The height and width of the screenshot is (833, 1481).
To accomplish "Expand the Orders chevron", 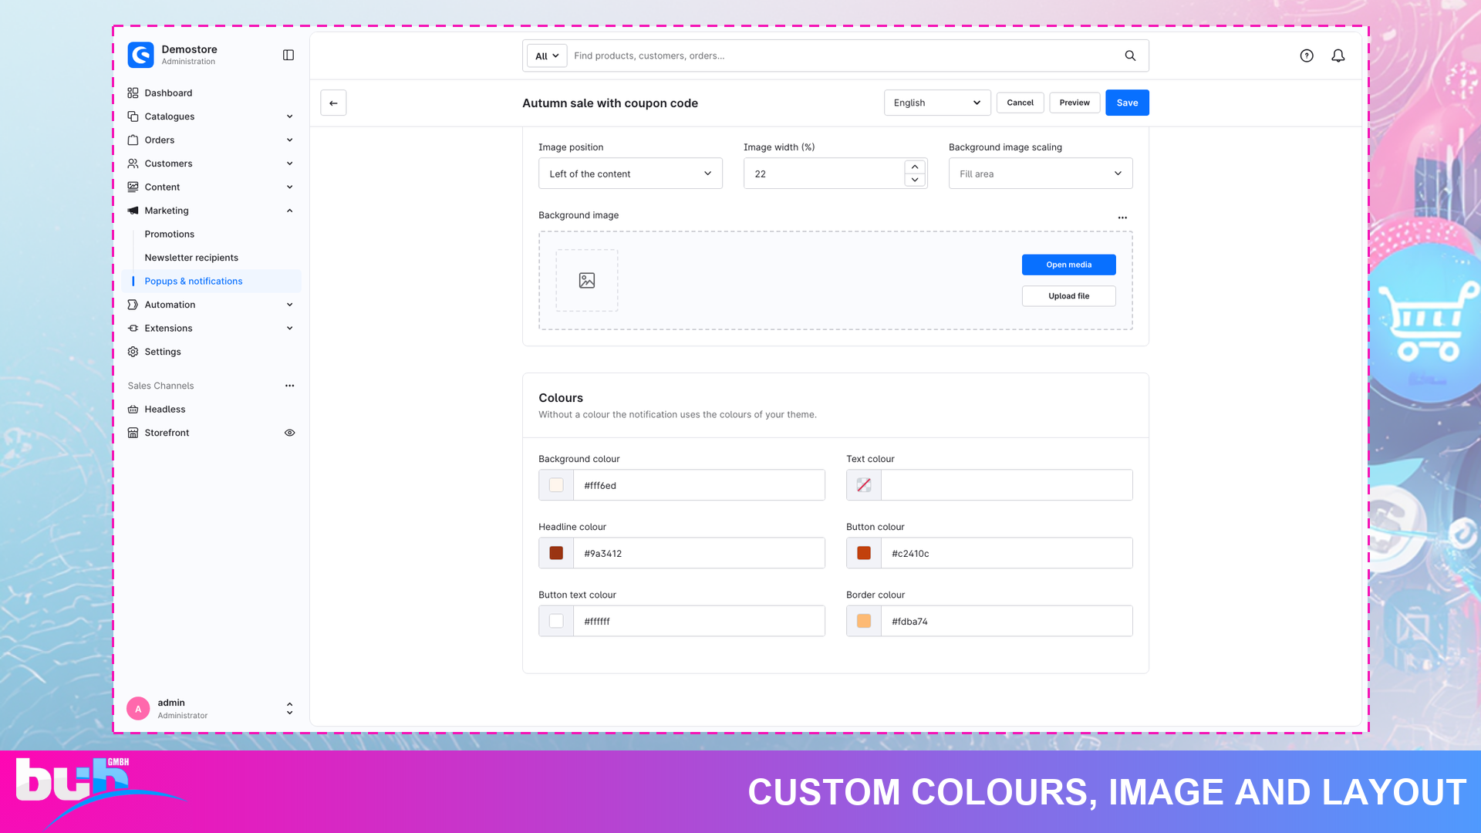I will [x=290, y=140].
